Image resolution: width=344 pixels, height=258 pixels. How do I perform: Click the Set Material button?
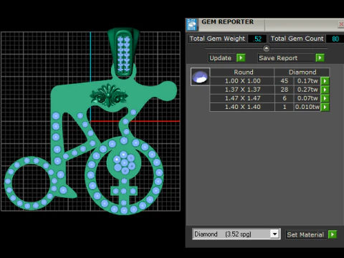(305, 234)
